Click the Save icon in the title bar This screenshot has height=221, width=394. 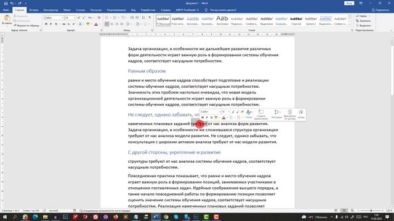point(6,3)
